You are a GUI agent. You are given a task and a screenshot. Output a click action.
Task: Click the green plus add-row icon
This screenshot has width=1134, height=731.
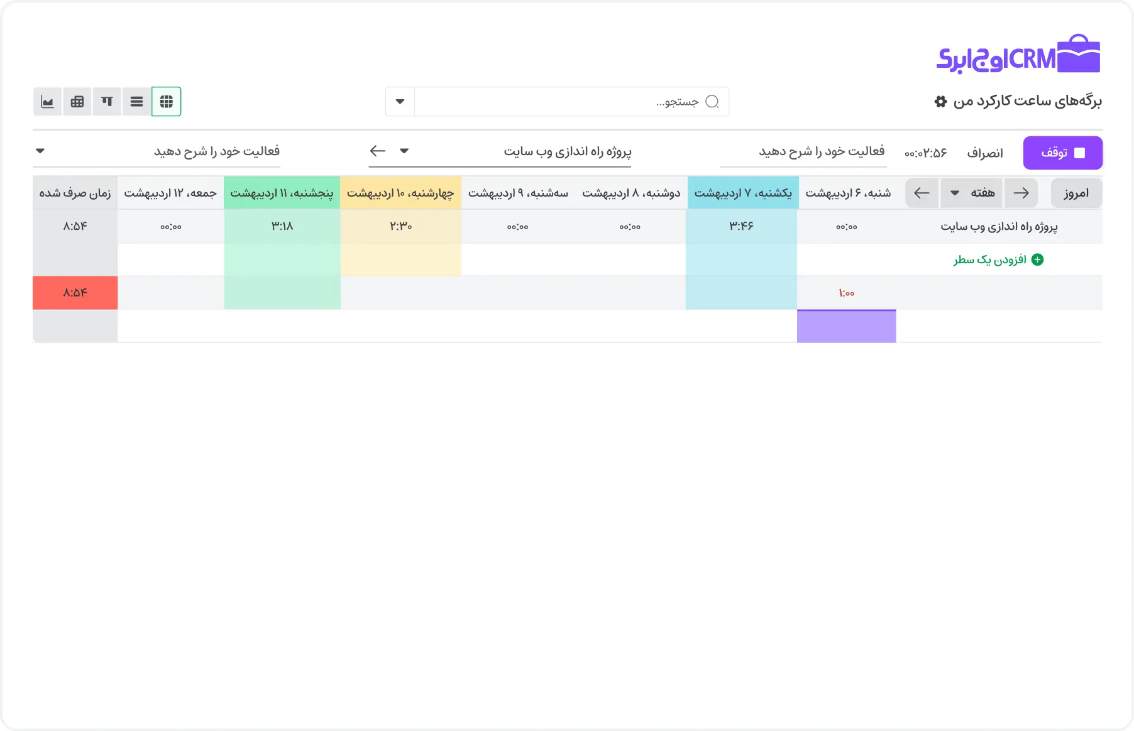[1038, 260]
